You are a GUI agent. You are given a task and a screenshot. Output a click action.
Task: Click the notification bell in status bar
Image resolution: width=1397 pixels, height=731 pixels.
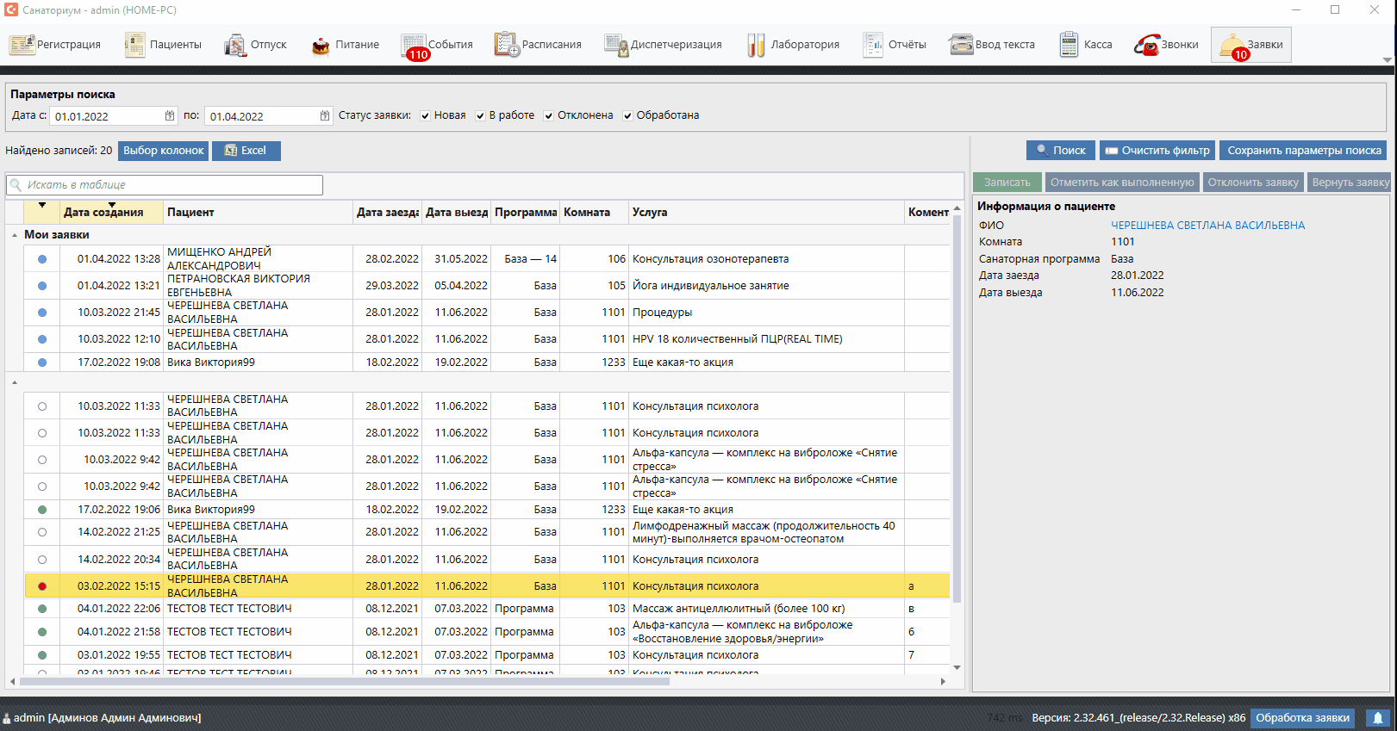click(x=1378, y=718)
